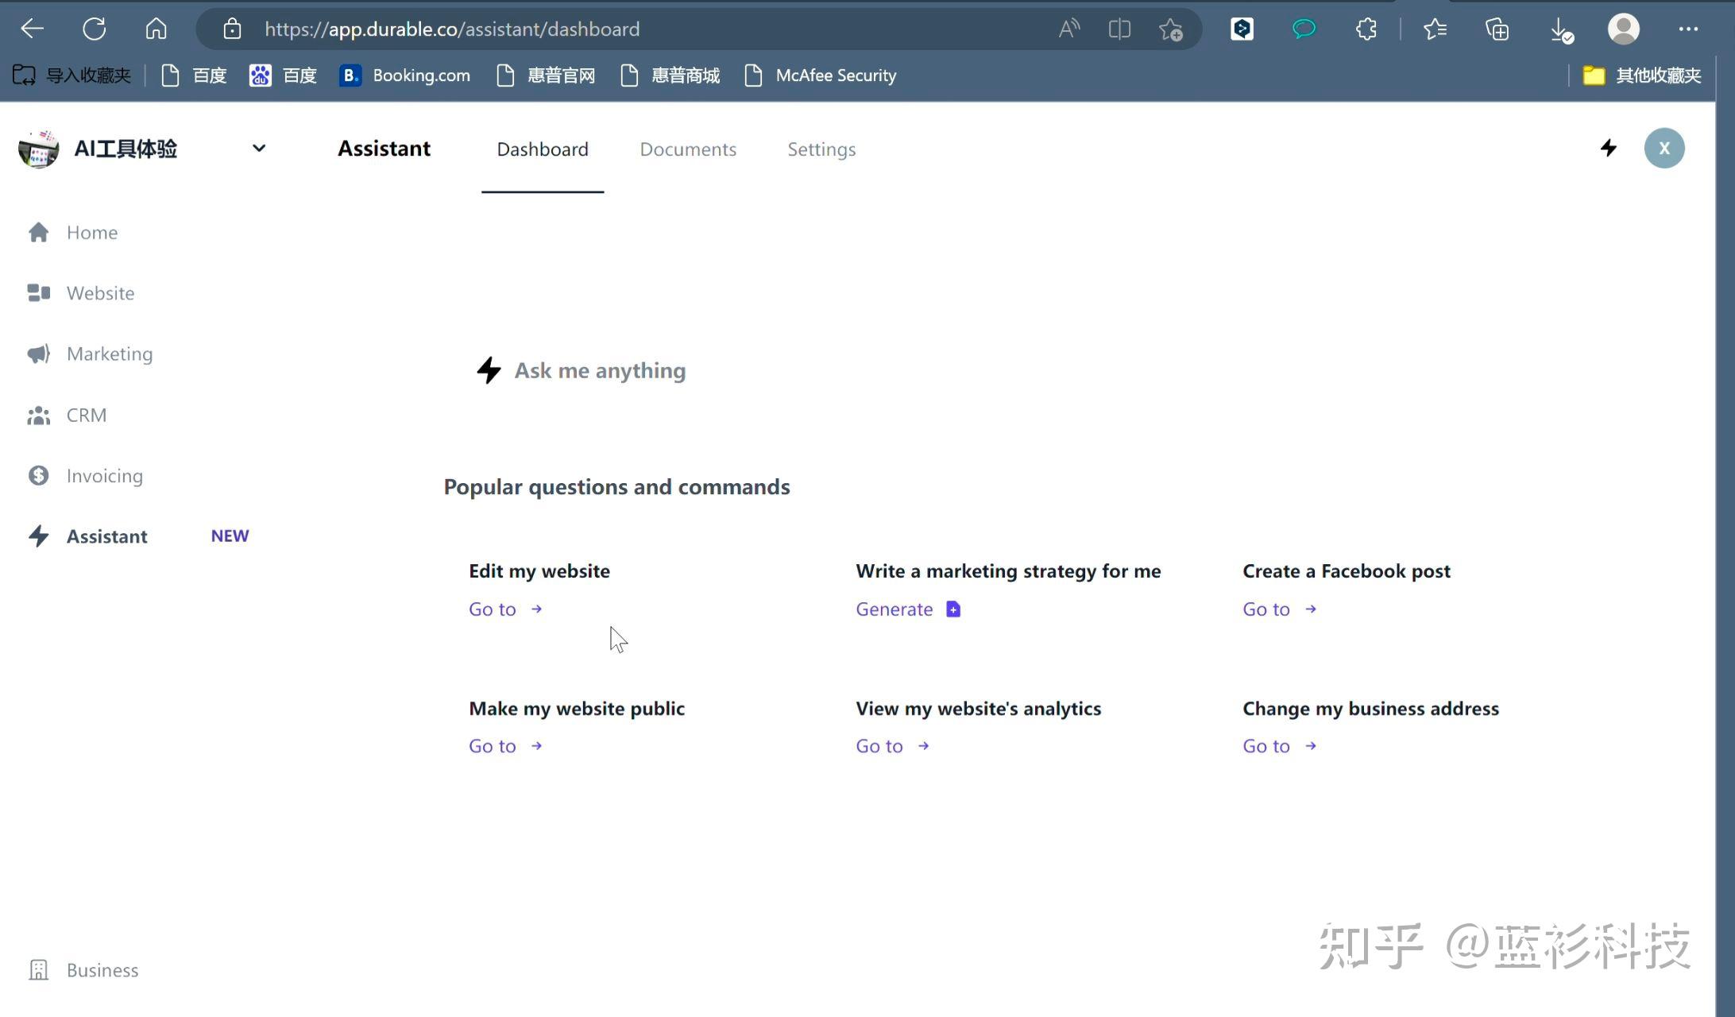The width and height of the screenshot is (1735, 1017).
Task: Switch to the Settings tab
Action: [x=821, y=149]
